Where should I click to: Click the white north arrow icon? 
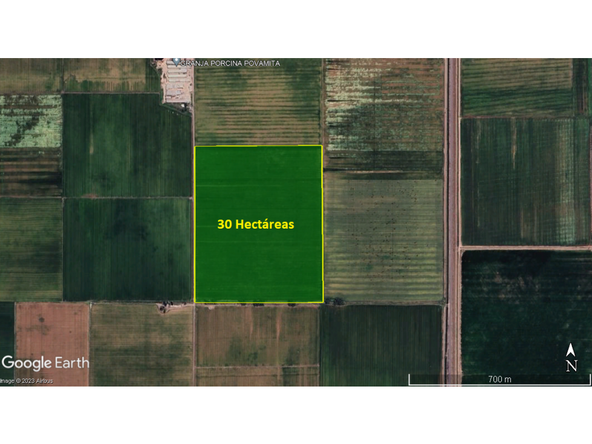(x=570, y=350)
